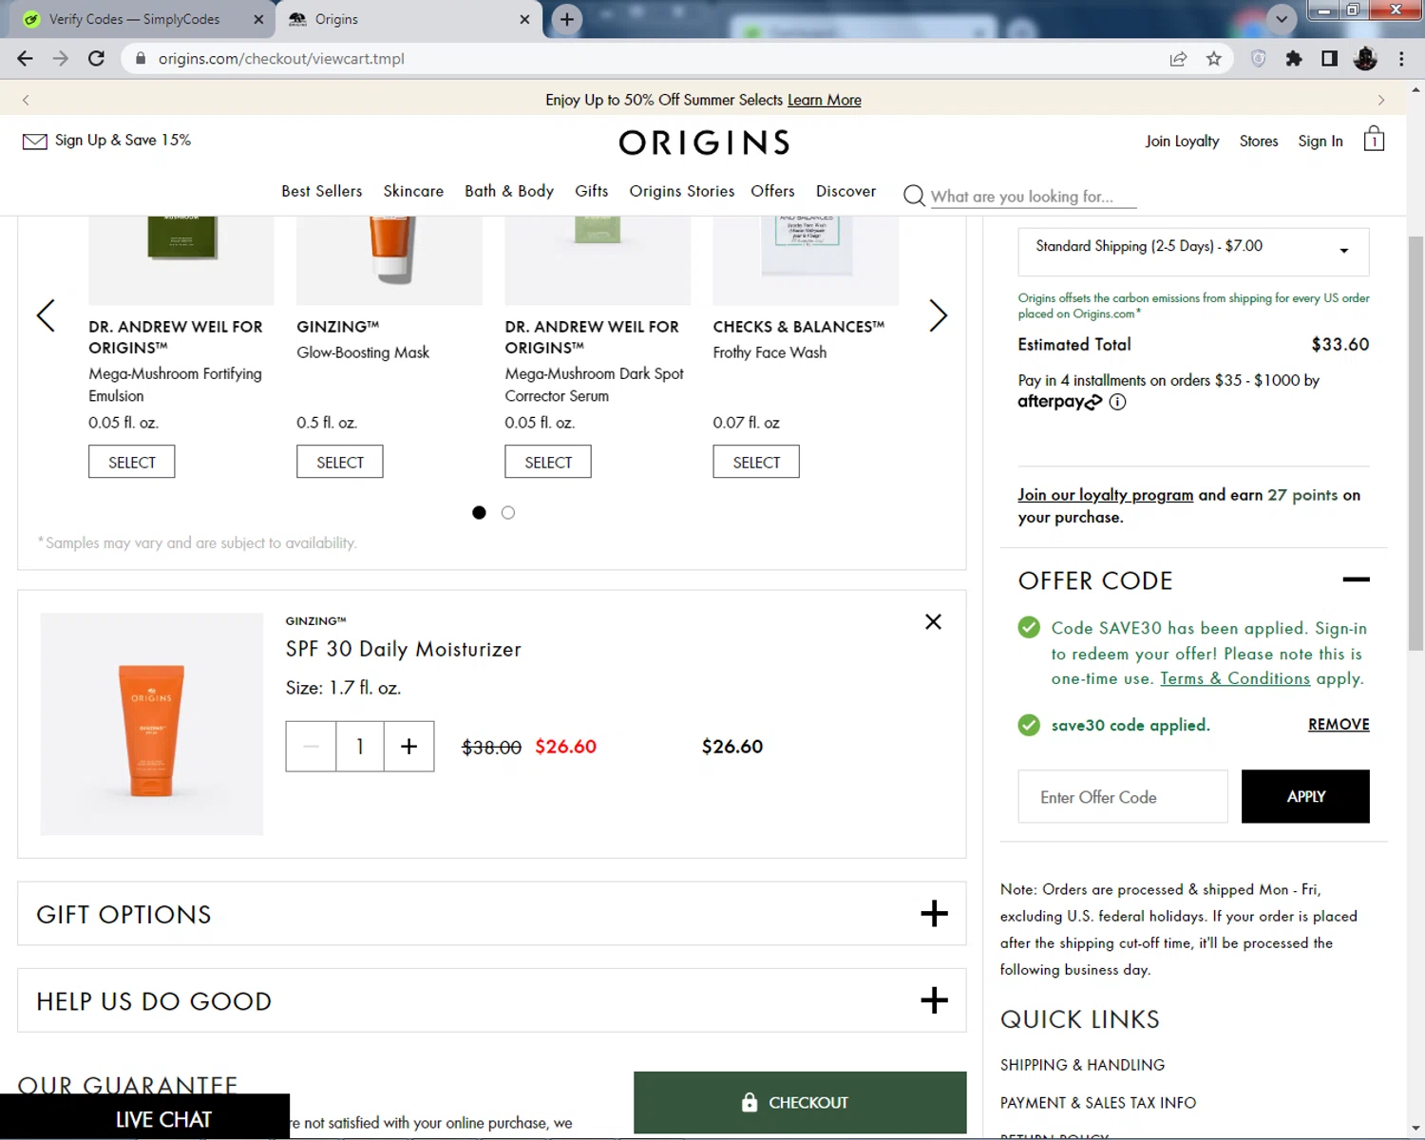Select Dark Spot Corrector Serum sample

(x=548, y=462)
